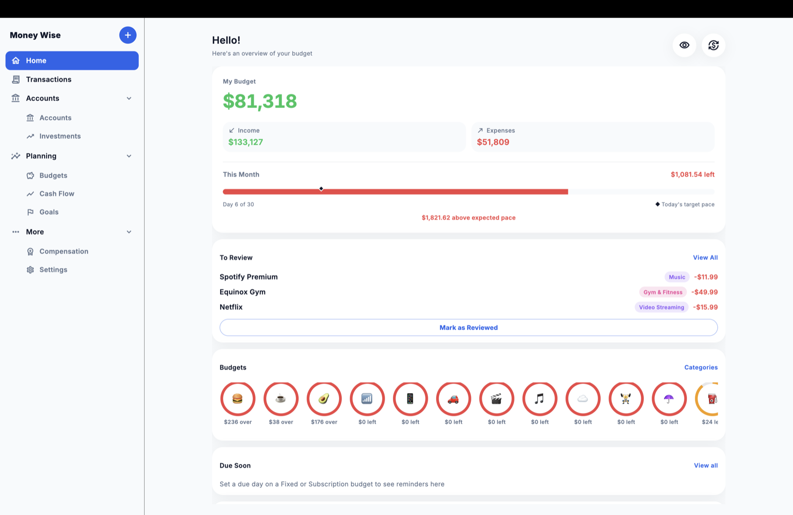Select the mobile phone budget ring

click(410, 399)
